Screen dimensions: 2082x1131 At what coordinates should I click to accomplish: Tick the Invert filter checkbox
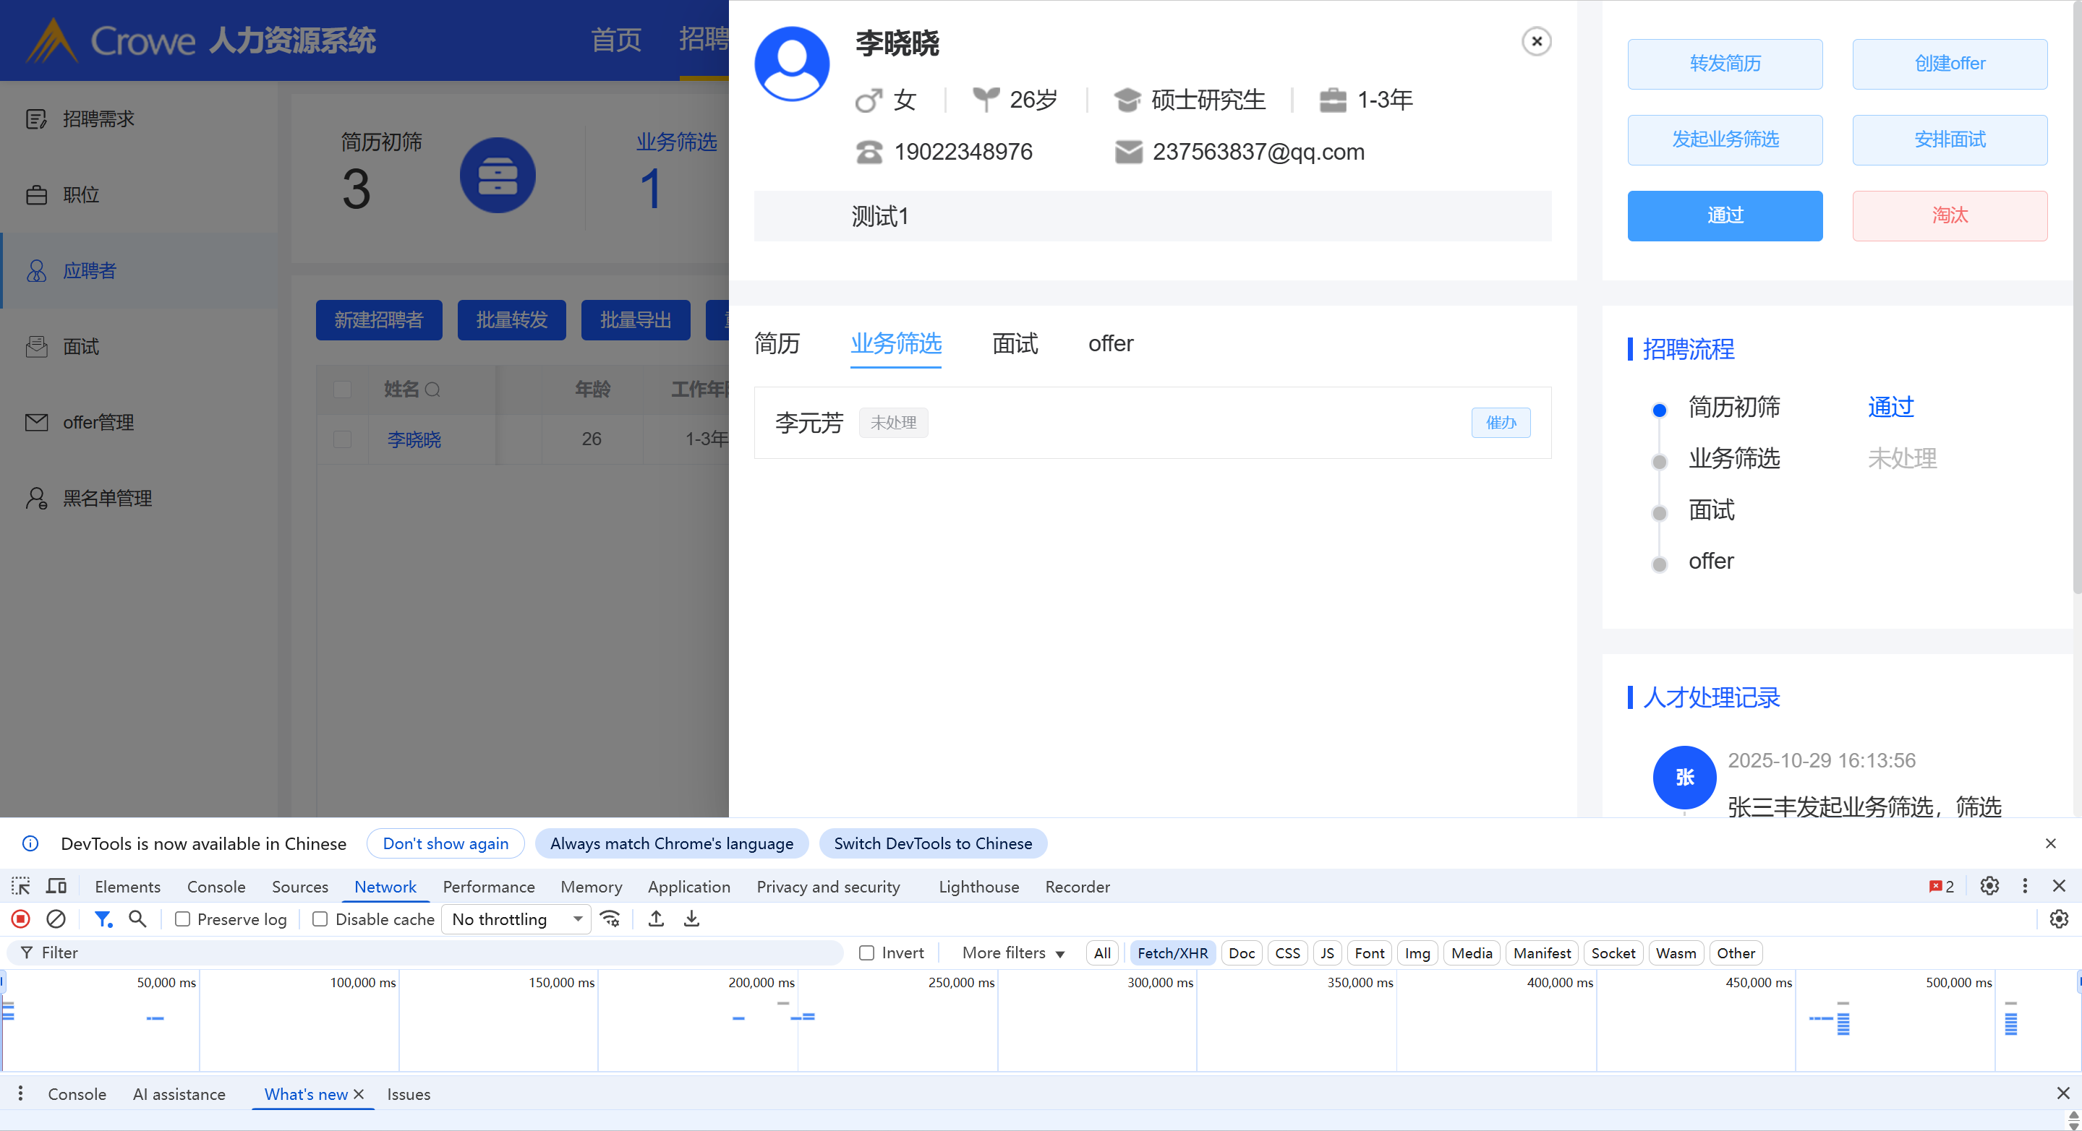click(x=866, y=953)
